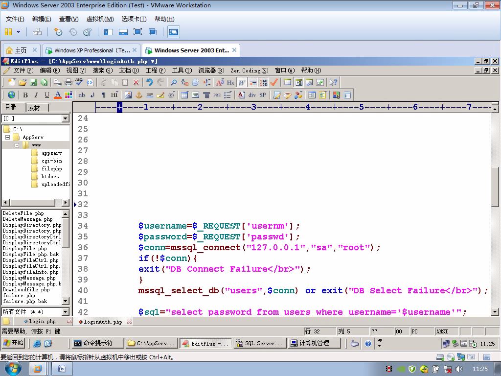Insert image tag icon

click(x=128, y=95)
